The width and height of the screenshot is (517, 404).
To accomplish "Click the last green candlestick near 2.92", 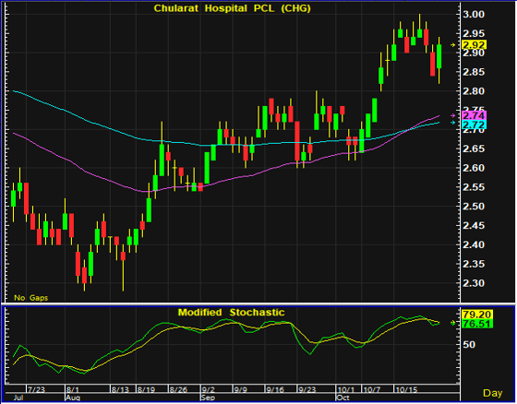I will 439,56.
